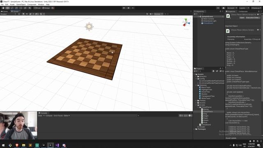
Task: Start Play mode
Action: point(124,8)
